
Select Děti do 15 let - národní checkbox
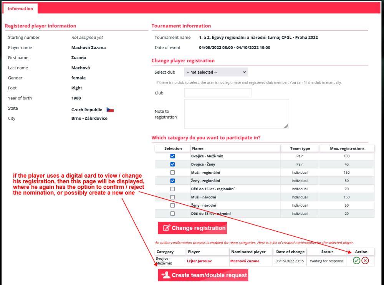click(x=172, y=214)
